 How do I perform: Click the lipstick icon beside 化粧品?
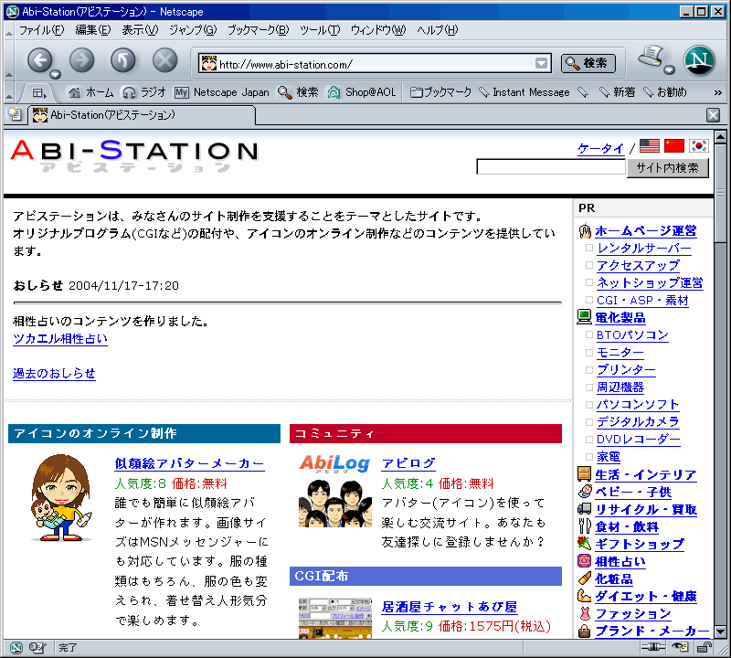(584, 578)
